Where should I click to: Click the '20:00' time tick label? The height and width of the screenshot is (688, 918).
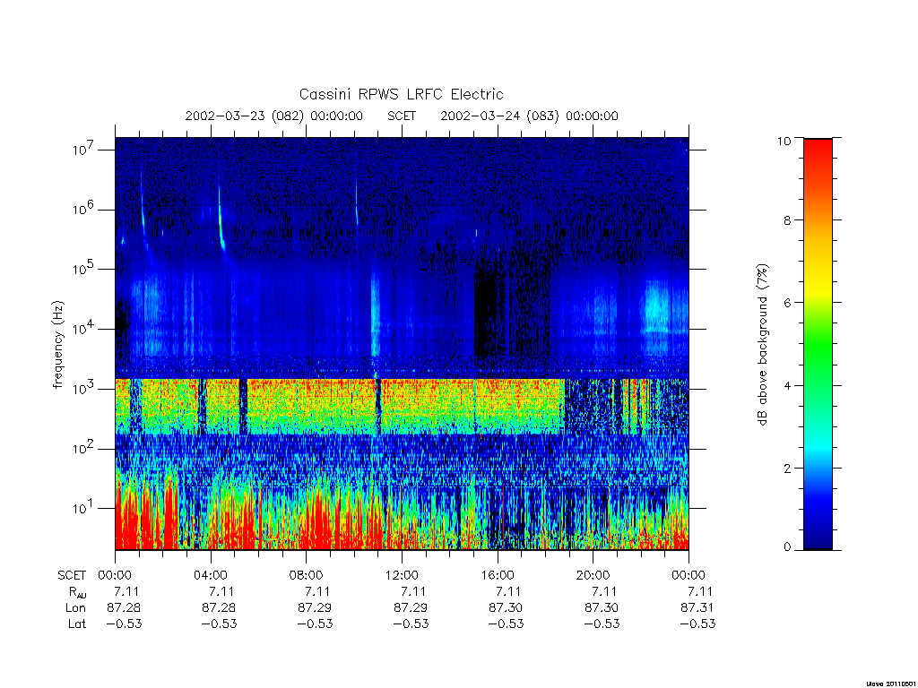(593, 575)
